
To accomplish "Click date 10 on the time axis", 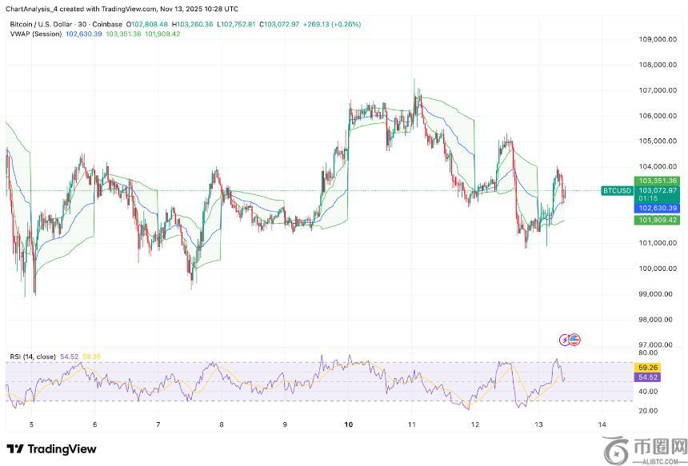I will click(x=349, y=424).
